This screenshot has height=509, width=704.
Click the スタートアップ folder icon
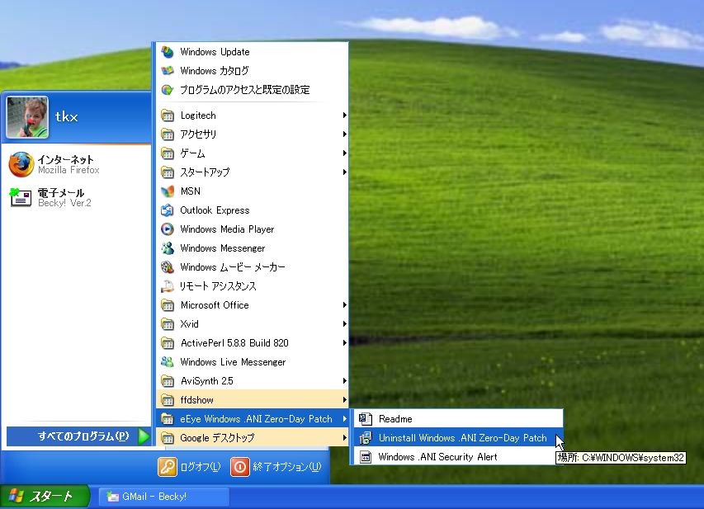point(168,172)
